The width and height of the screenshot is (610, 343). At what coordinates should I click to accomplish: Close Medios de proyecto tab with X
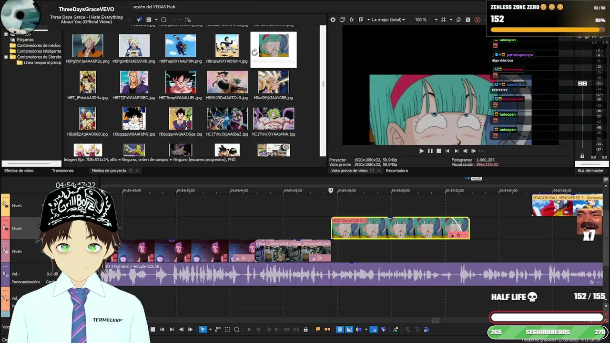pos(137,171)
